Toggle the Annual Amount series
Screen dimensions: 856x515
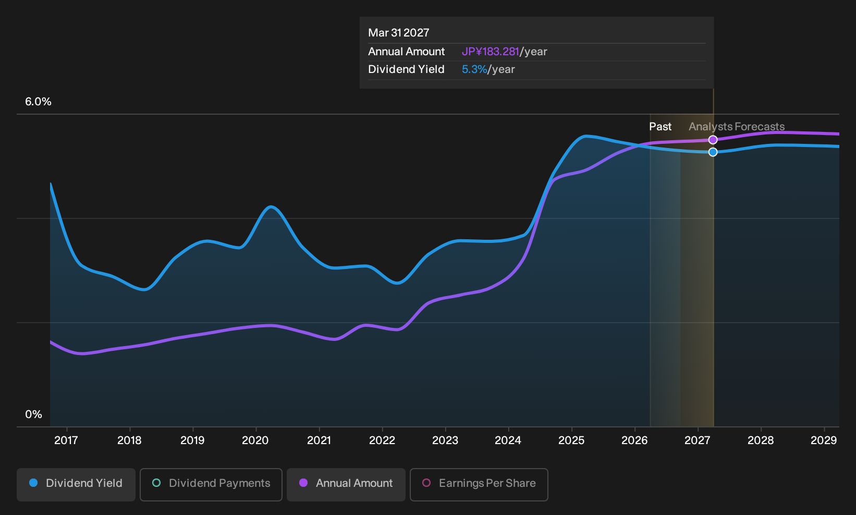[346, 484]
